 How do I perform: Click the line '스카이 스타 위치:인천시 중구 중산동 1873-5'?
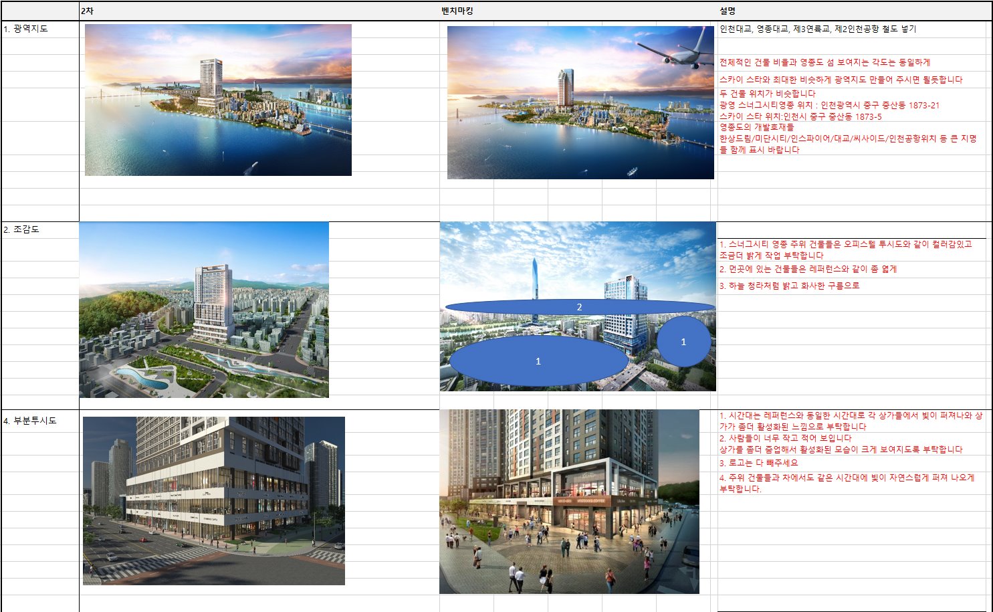click(x=800, y=116)
